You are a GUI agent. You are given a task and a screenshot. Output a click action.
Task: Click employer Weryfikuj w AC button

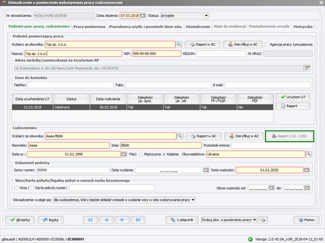coord(243,45)
